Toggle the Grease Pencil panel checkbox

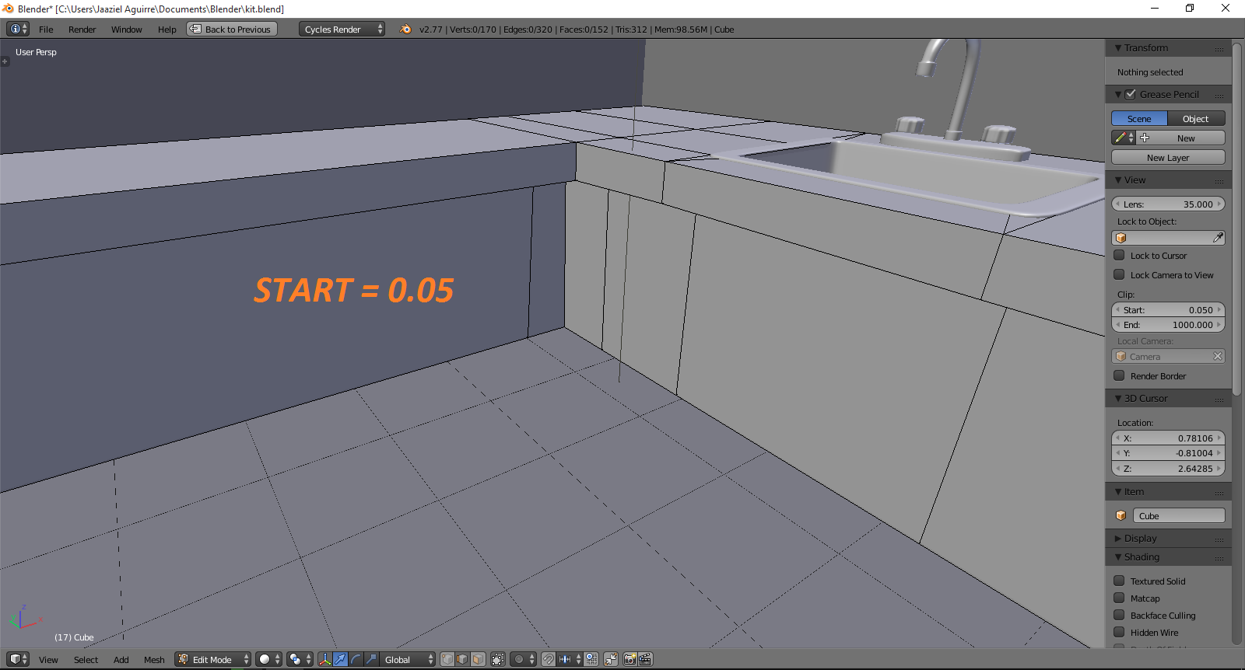tap(1131, 94)
